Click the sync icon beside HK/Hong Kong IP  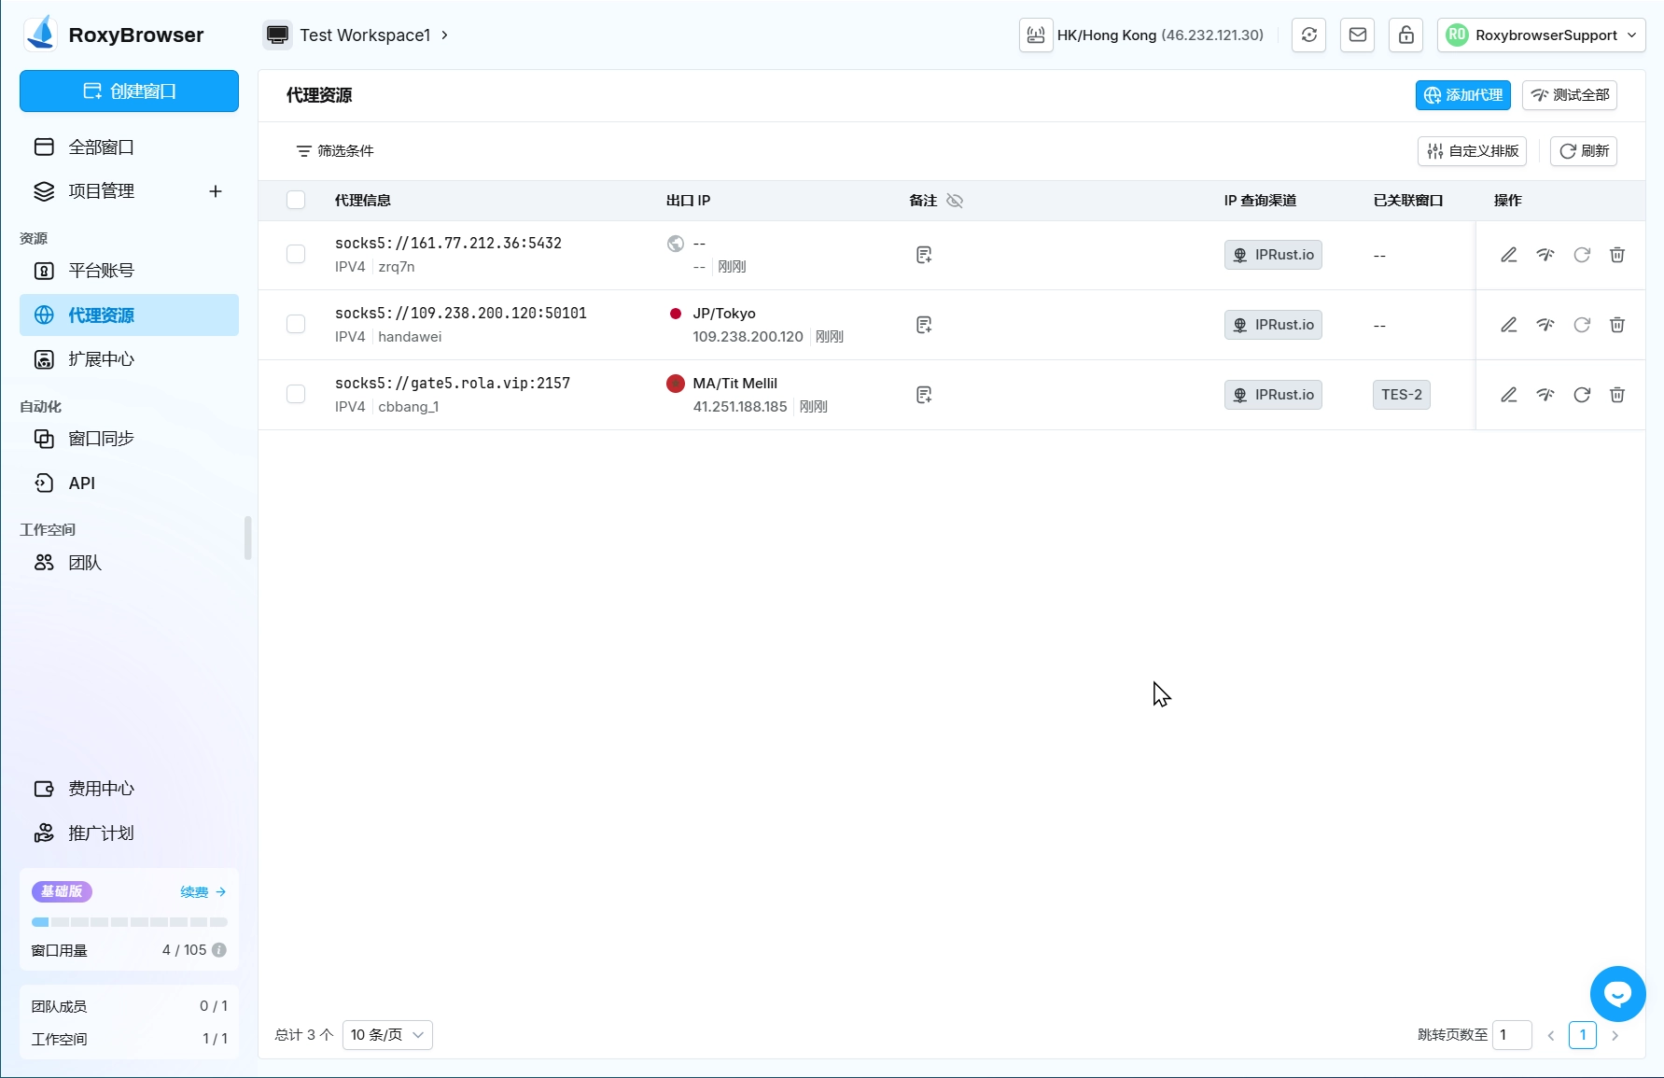click(1309, 35)
